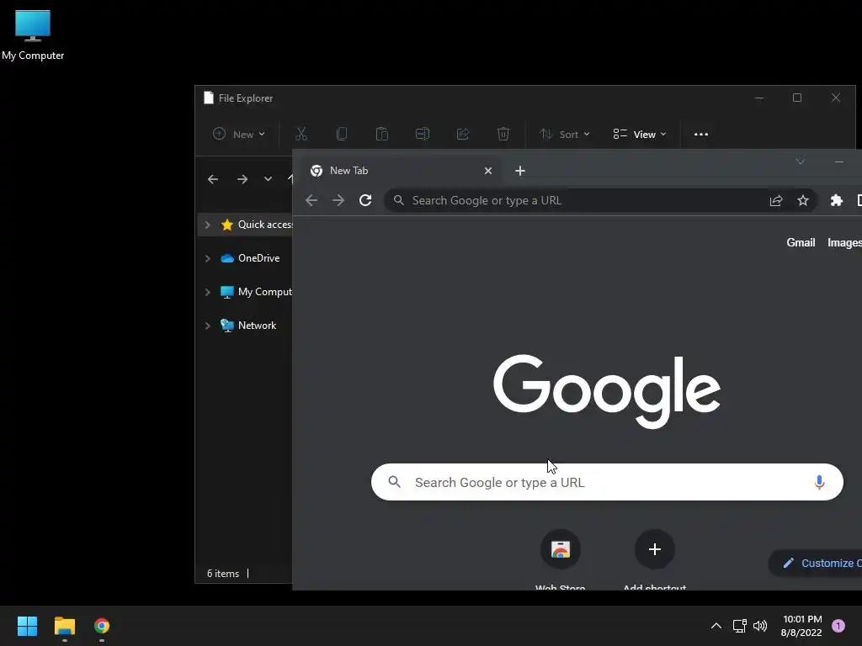Close the New Tab in Chrome
Screen dimensions: 862x646
[x=487, y=171]
